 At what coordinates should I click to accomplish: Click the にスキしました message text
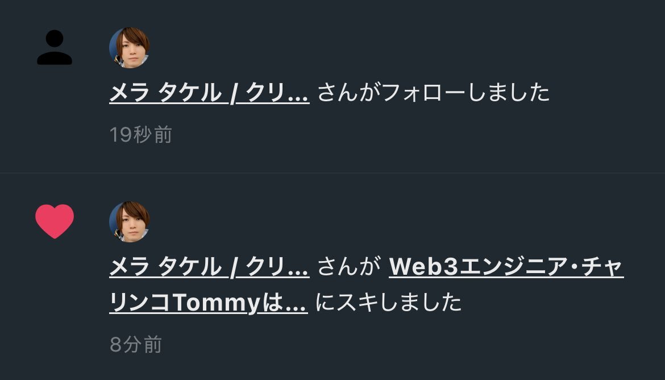click(x=388, y=303)
